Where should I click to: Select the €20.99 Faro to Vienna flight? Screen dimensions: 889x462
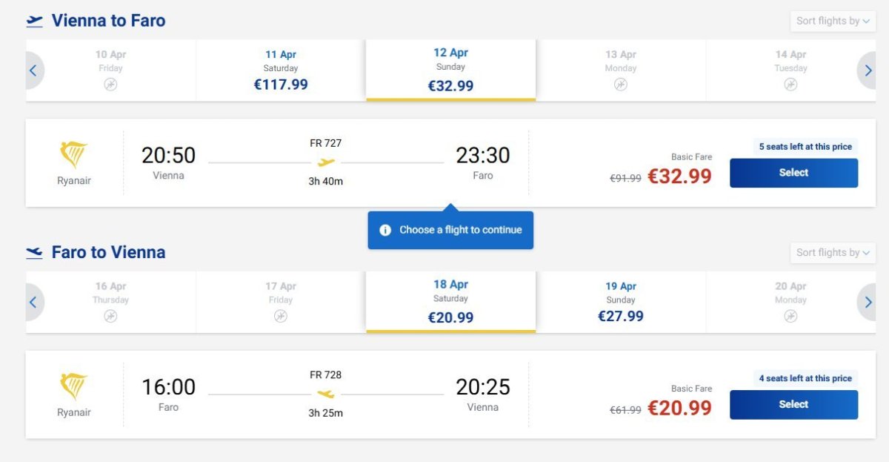tap(793, 405)
